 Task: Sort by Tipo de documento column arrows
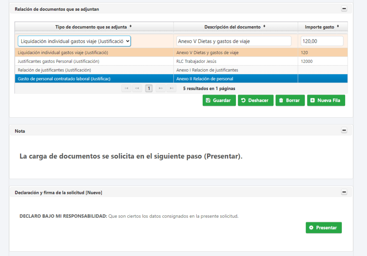pyautogui.click(x=131, y=27)
